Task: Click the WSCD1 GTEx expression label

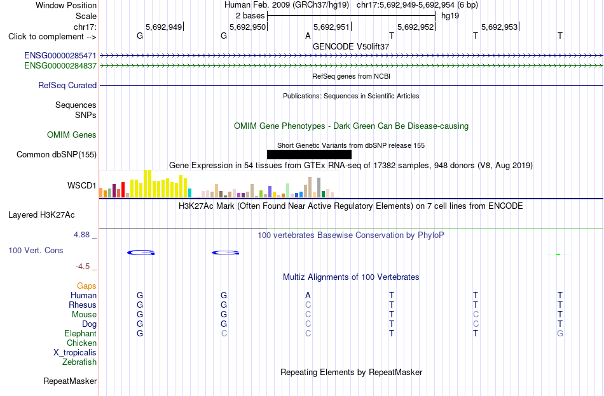Action: [81, 186]
